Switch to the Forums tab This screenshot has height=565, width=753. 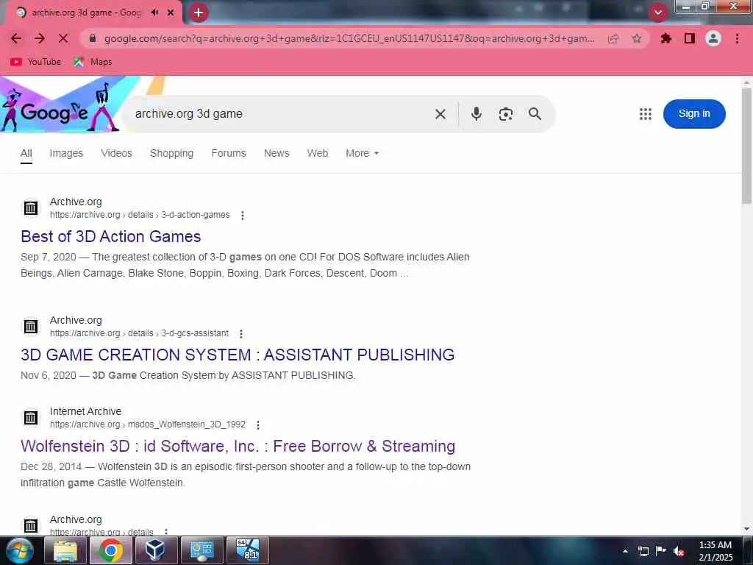pyautogui.click(x=229, y=153)
